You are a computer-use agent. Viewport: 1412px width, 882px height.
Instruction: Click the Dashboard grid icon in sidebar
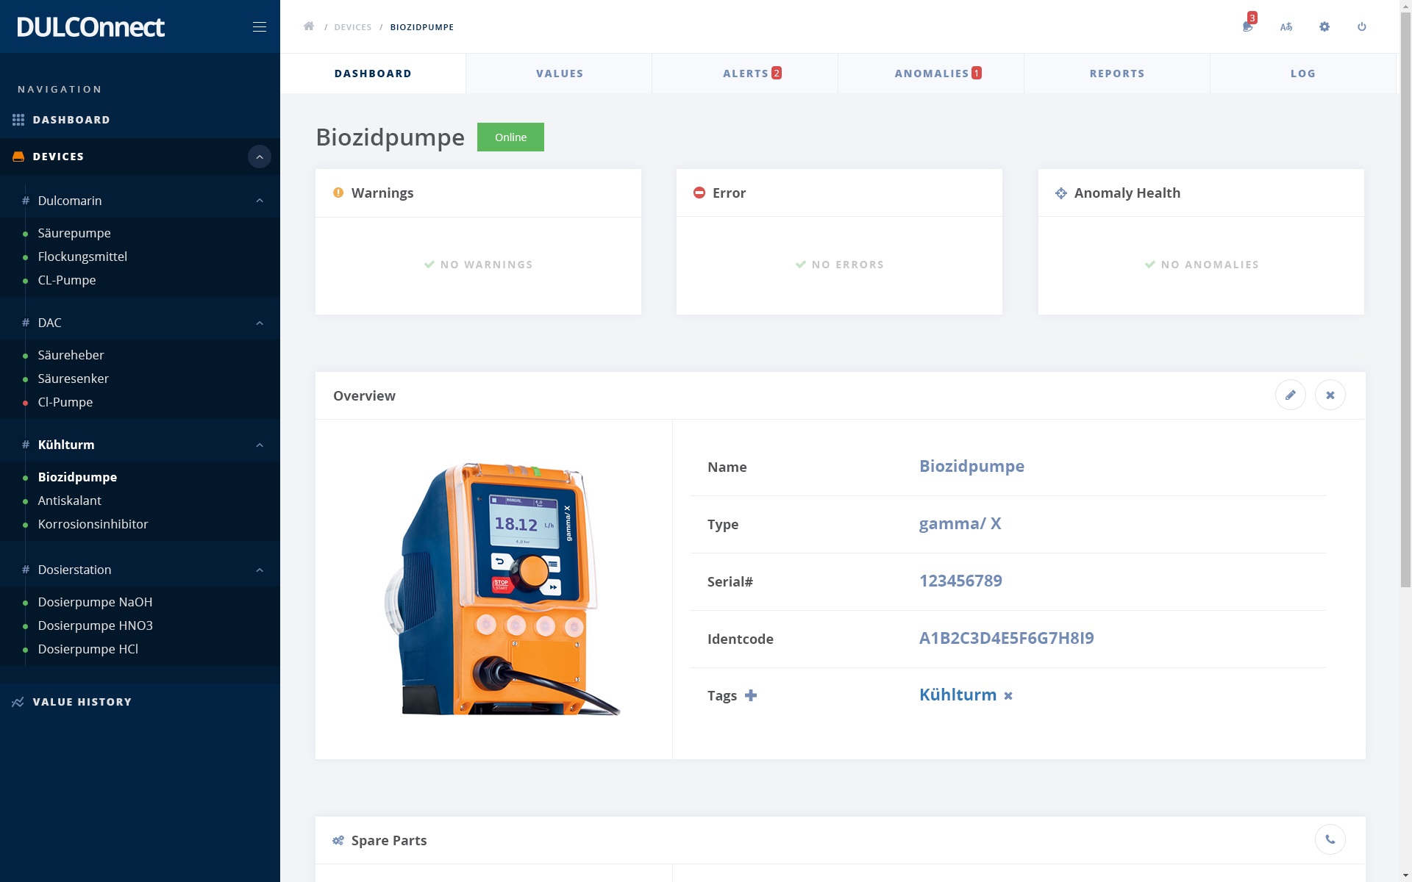18,119
